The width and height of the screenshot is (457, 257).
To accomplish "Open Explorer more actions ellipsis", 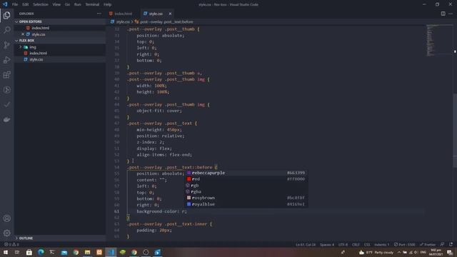I will click(99, 14).
